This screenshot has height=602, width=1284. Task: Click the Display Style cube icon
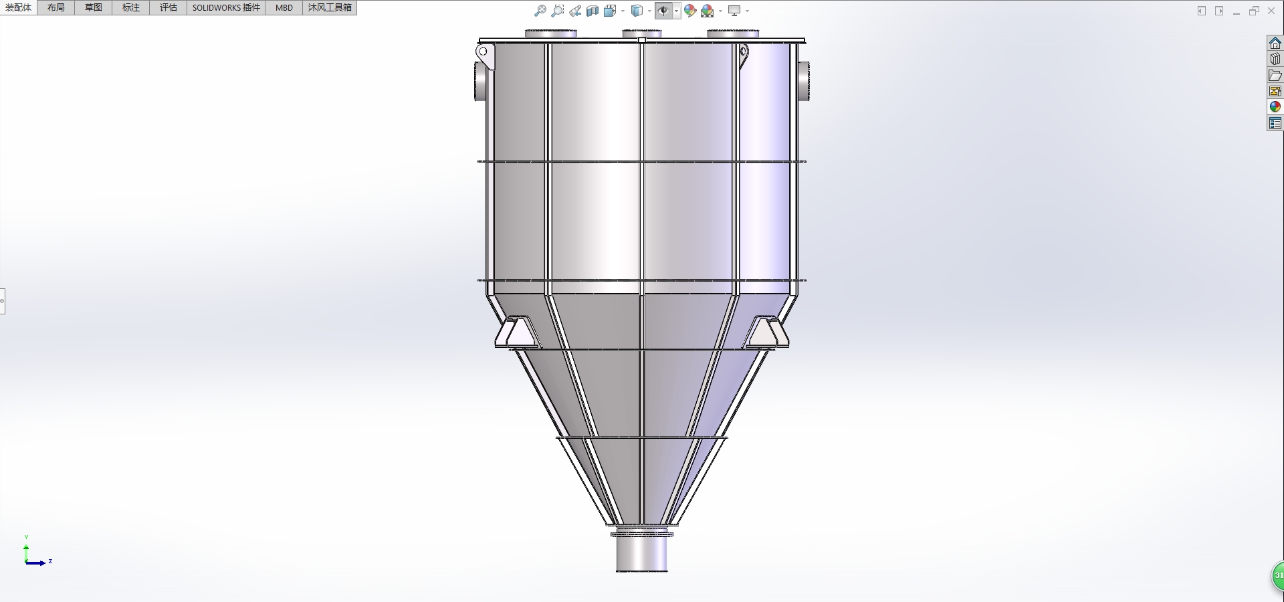click(x=637, y=11)
